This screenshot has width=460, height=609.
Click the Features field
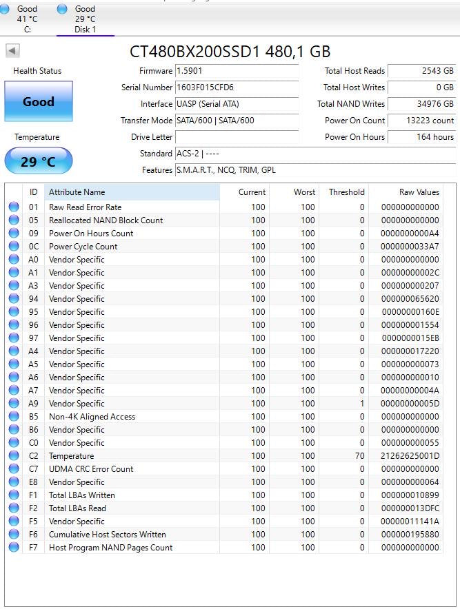point(315,170)
